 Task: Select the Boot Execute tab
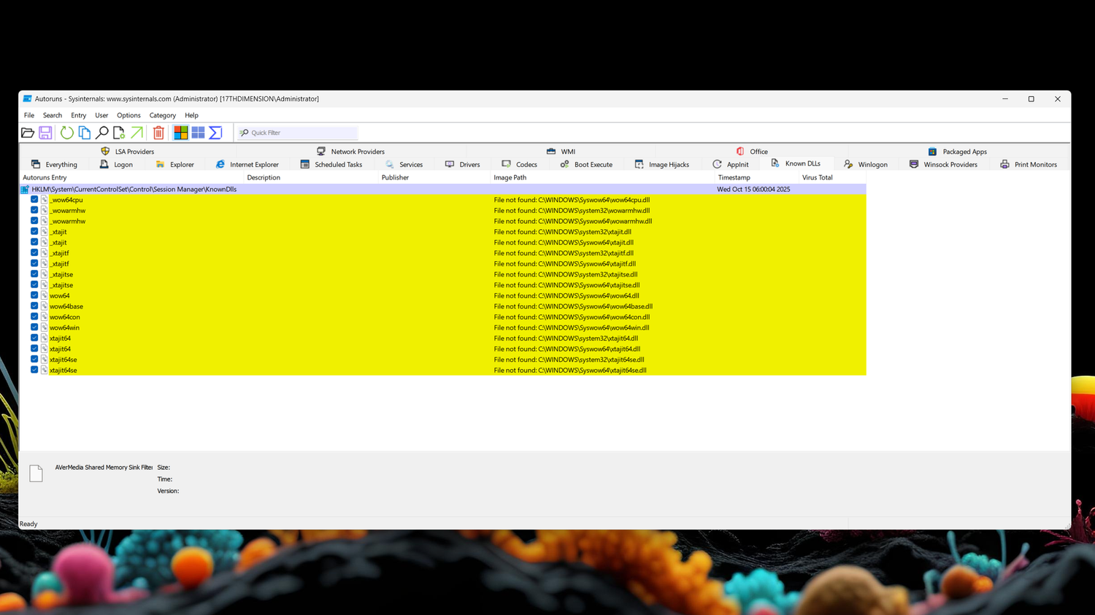[586, 164]
